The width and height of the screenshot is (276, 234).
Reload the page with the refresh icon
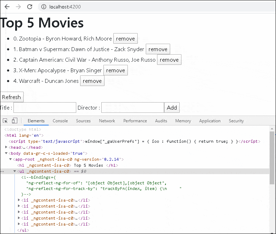click(30, 7)
